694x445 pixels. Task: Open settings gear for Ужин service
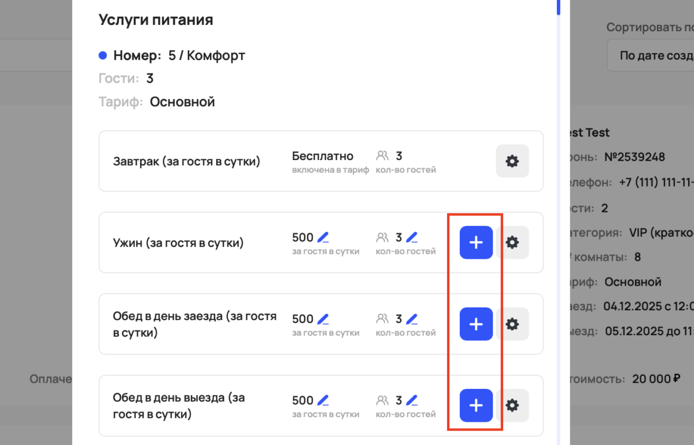(x=512, y=242)
